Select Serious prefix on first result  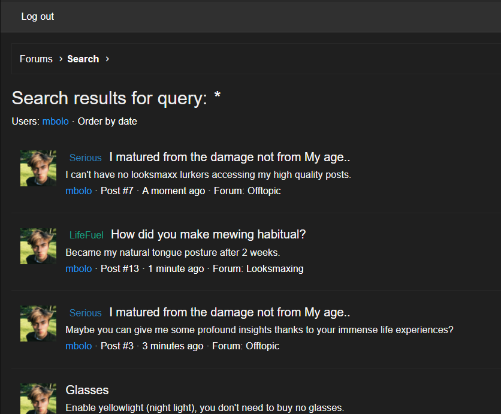86,158
